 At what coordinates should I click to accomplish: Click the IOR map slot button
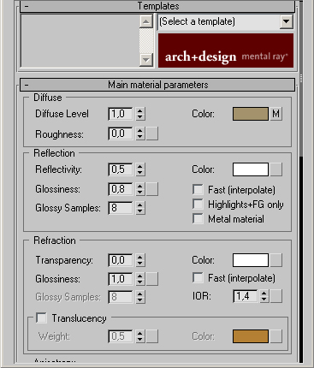(x=275, y=296)
